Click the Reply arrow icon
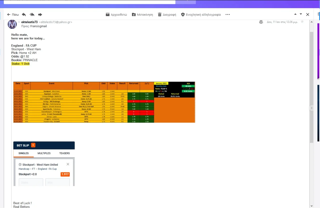 [24, 14]
